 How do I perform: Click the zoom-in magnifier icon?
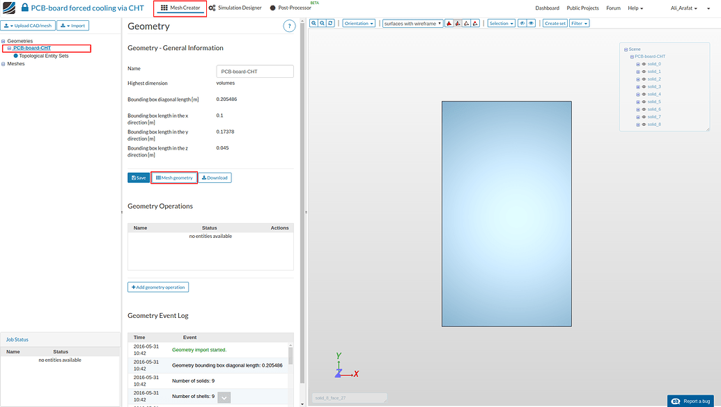(313, 22)
